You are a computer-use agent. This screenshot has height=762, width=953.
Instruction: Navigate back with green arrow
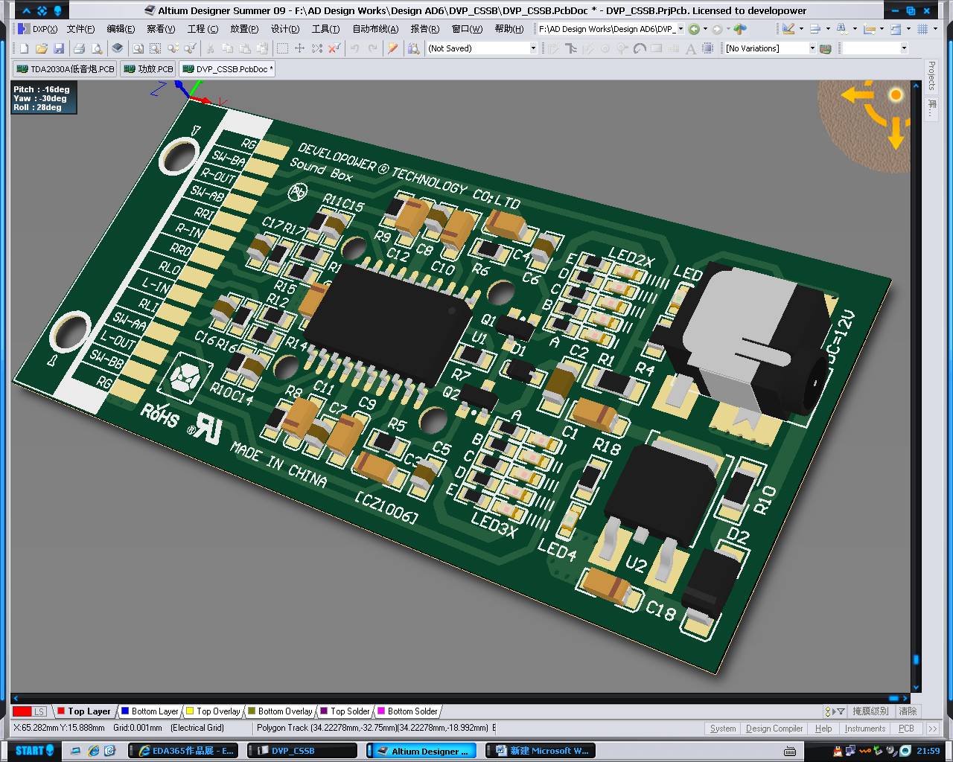[694, 29]
